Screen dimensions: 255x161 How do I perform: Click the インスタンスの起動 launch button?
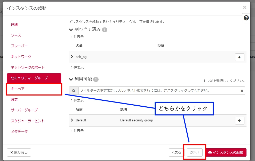226,152
